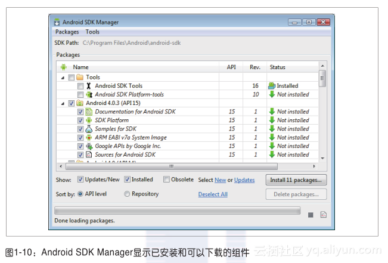Click the vertical scrollbar thumb
The image size is (388, 263).
[x=322, y=78]
